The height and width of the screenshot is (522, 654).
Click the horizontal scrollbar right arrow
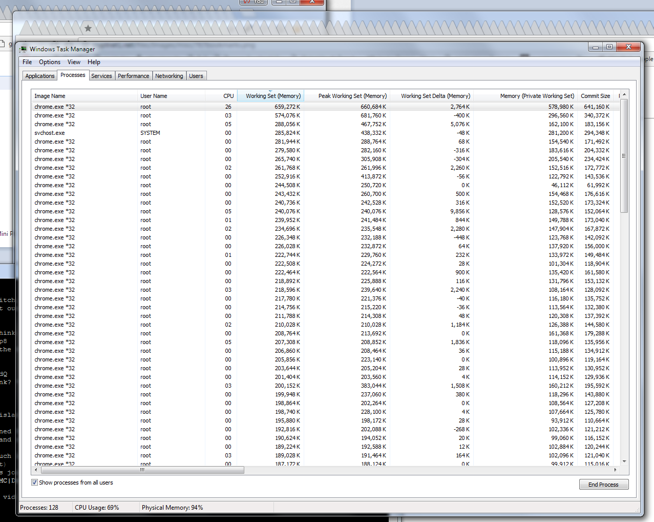[616, 470]
